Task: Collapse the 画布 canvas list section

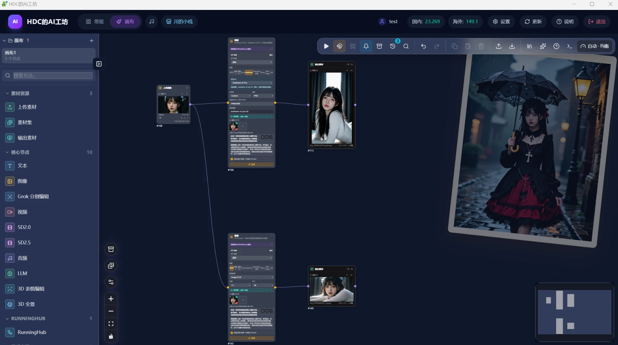Action: [4, 41]
